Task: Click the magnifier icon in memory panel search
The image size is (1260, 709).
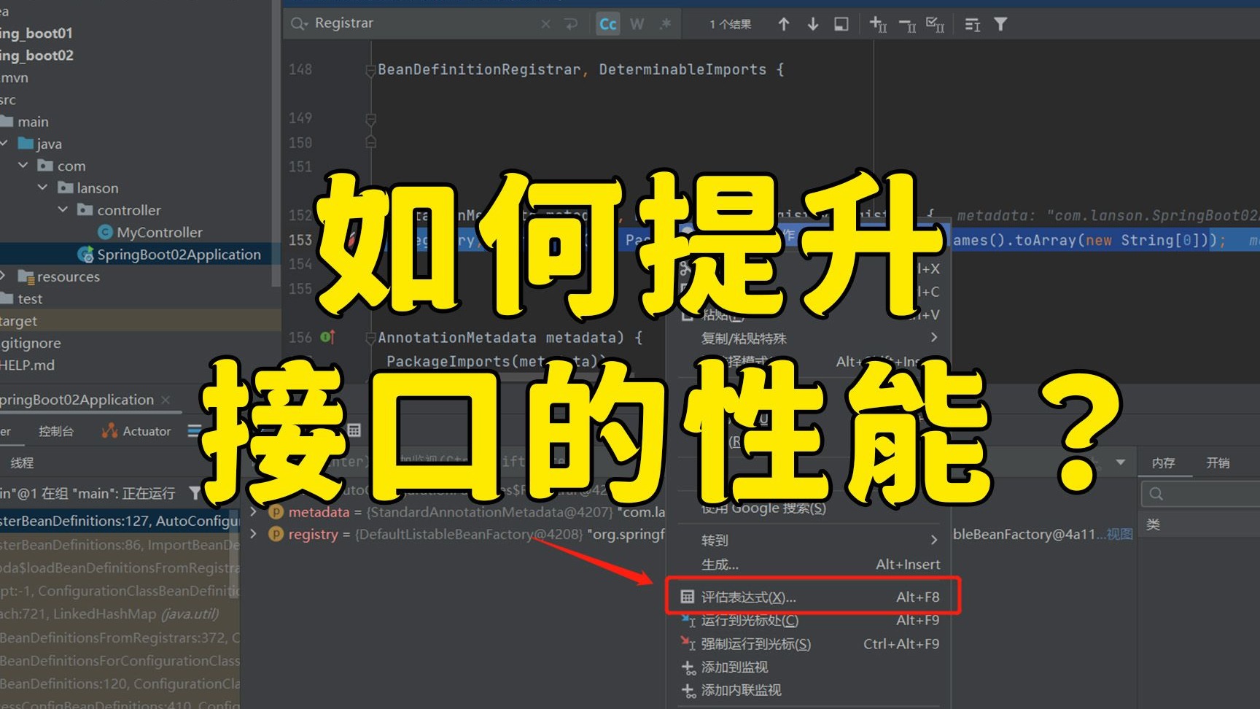Action: (1155, 494)
